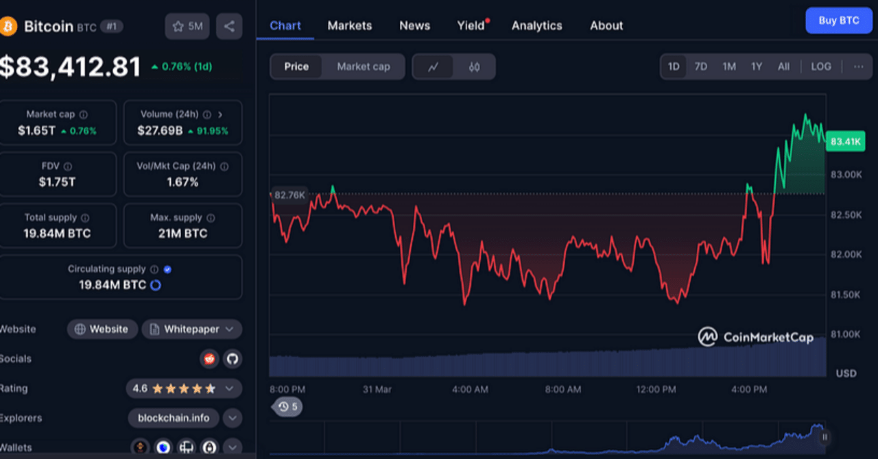Screen dimensions: 878x459
Task: Open Bitcoin's Reddit community icon
Action: pos(209,358)
